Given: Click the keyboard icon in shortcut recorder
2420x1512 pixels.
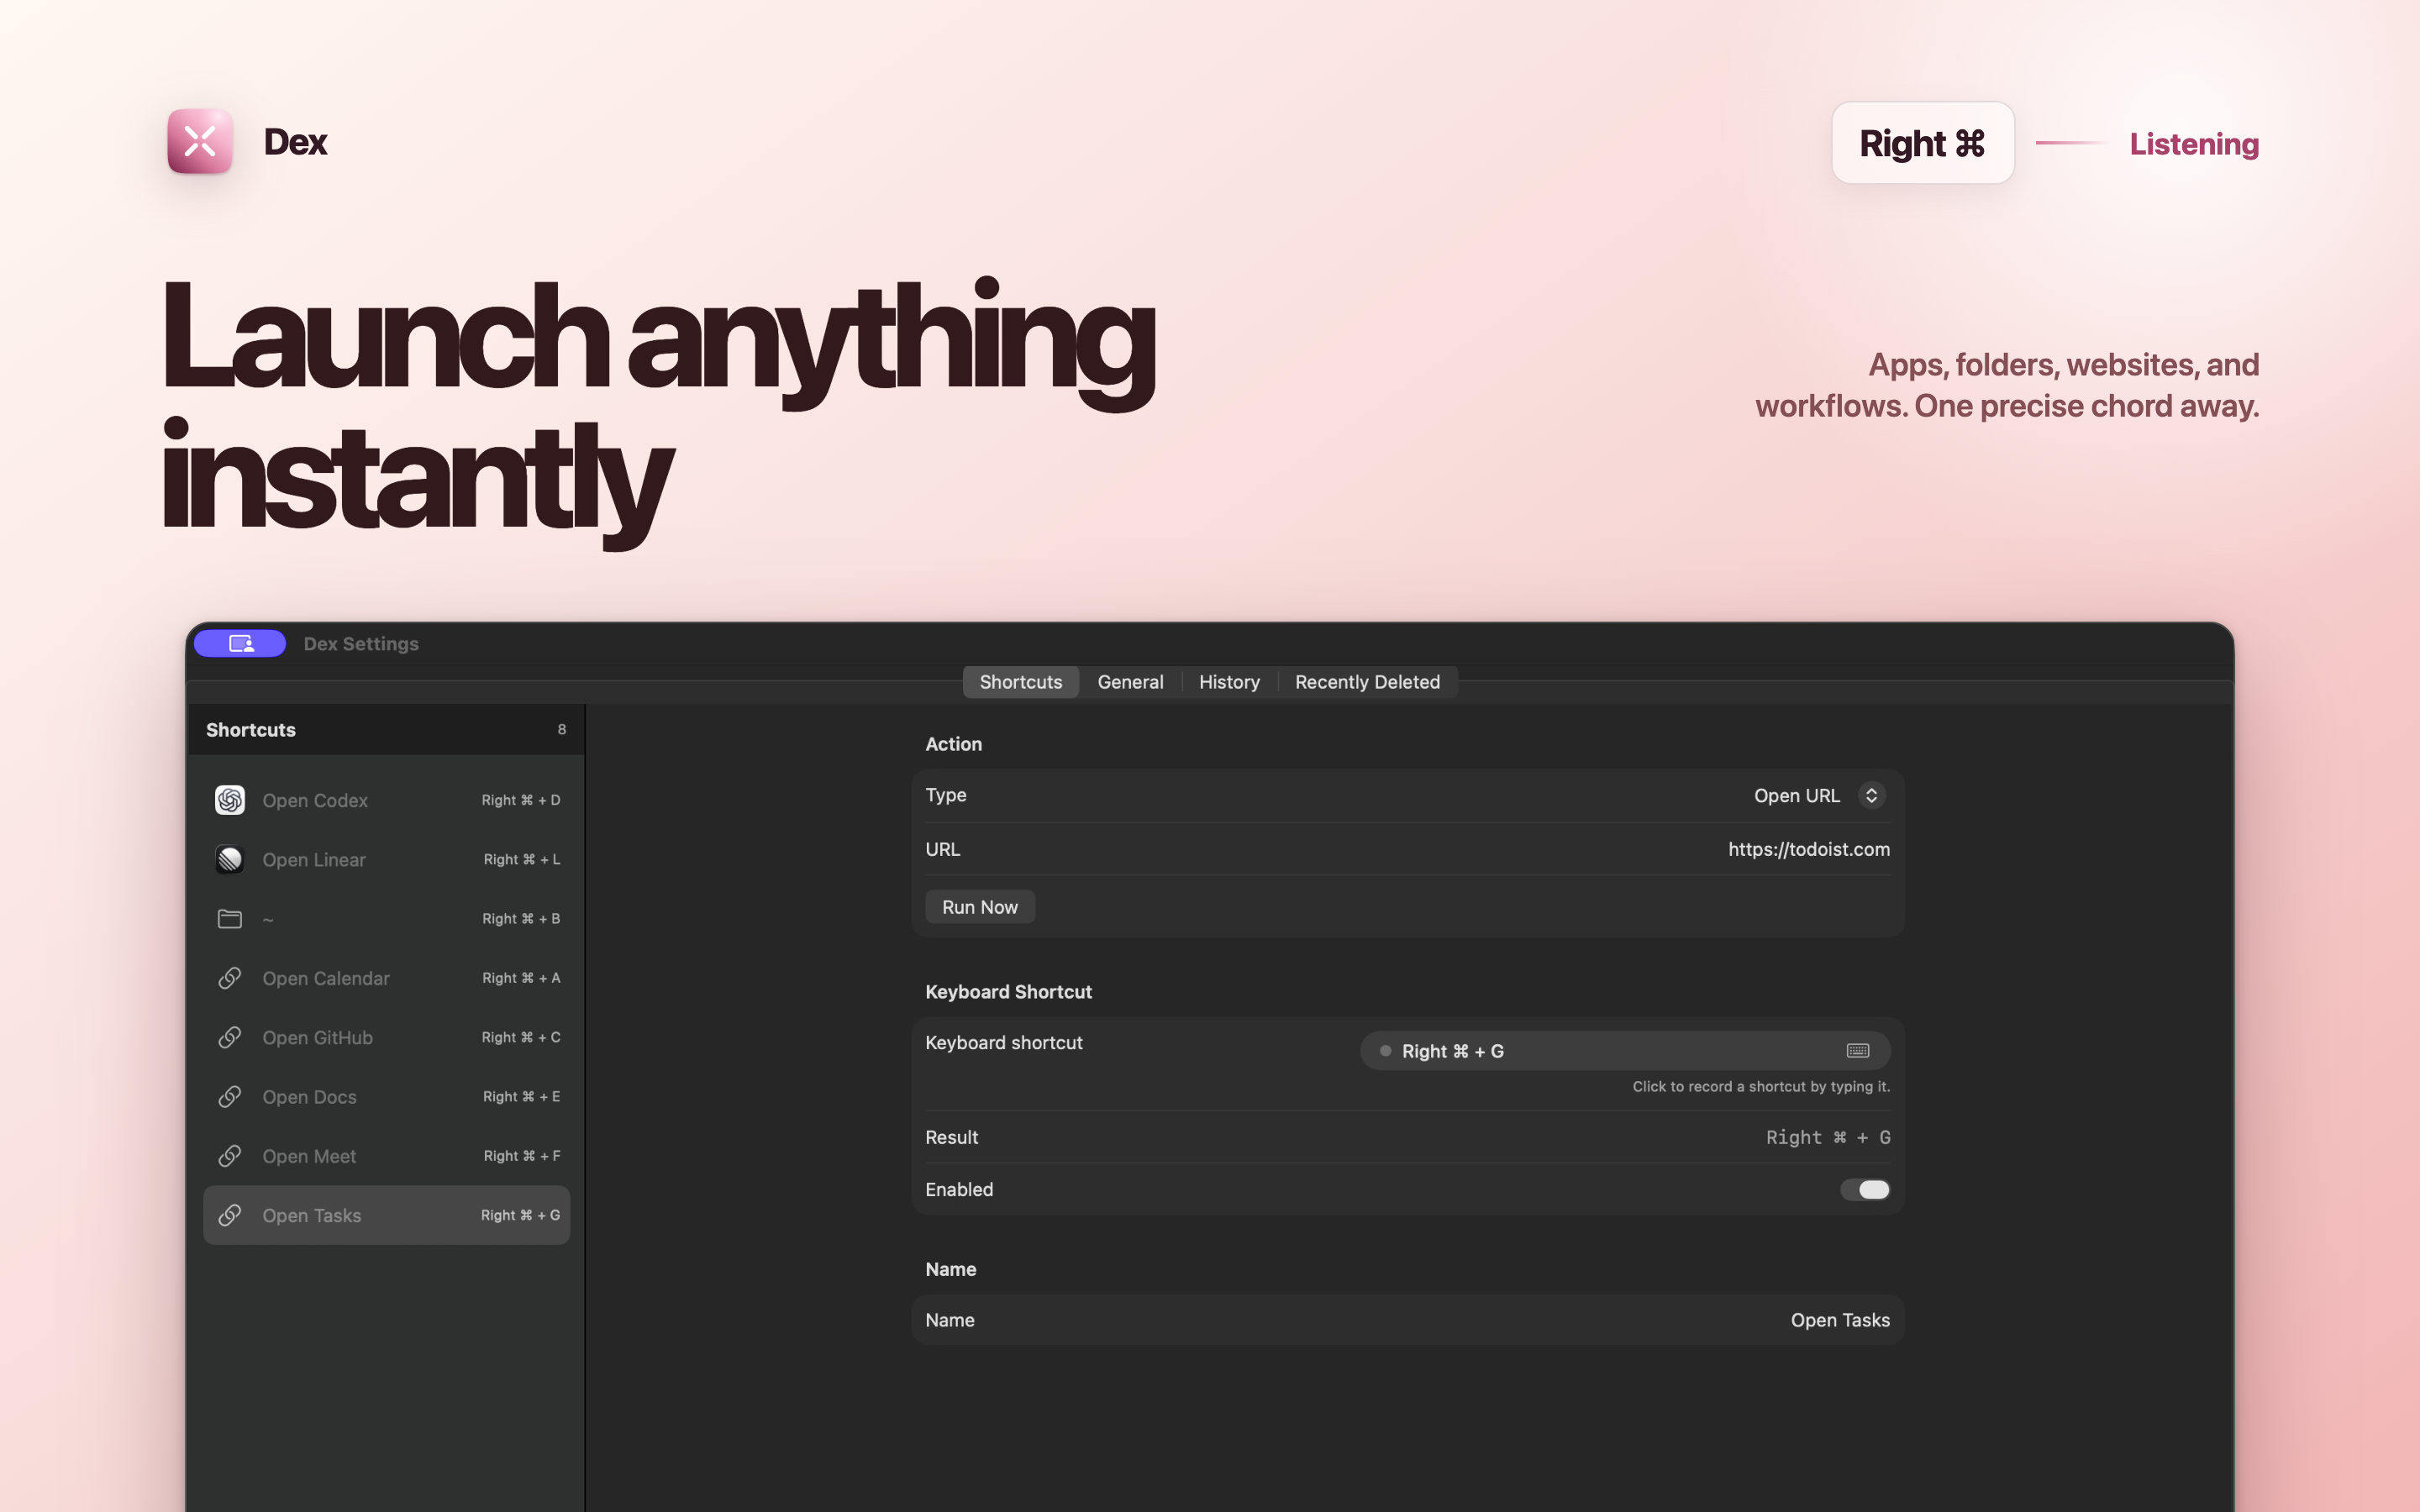Looking at the screenshot, I should (1858, 1050).
